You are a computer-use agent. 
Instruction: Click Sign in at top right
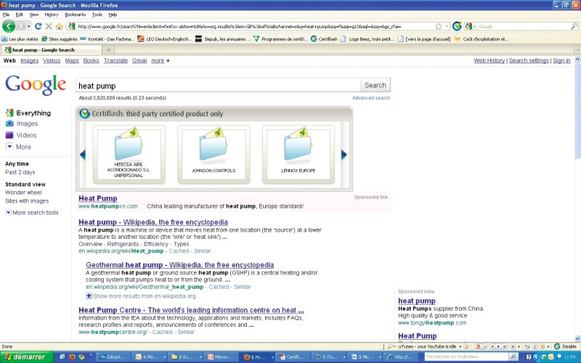coord(561,60)
